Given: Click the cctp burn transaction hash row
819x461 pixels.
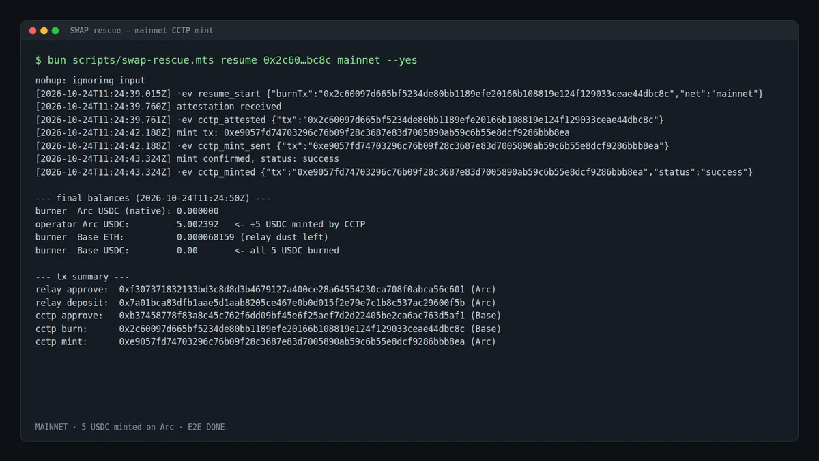Looking at the screenshot, I should tap(268, 329).
